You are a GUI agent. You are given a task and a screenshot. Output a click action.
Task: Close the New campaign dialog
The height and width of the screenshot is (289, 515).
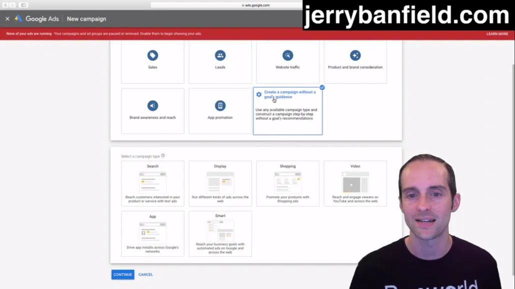tap(7, 18)
